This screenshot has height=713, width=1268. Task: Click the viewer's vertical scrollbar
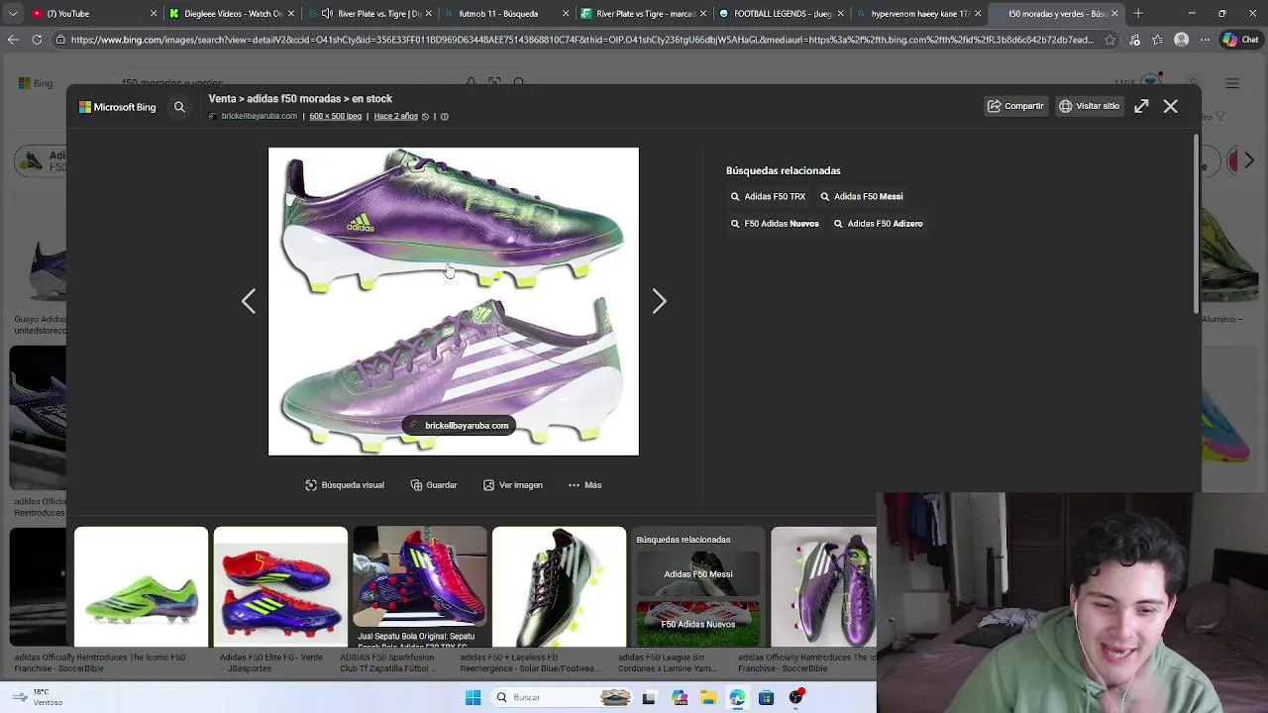click(1197, 223)
